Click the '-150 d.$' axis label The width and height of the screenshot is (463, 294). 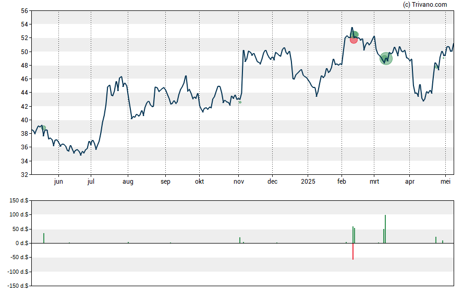coord(18,286)
